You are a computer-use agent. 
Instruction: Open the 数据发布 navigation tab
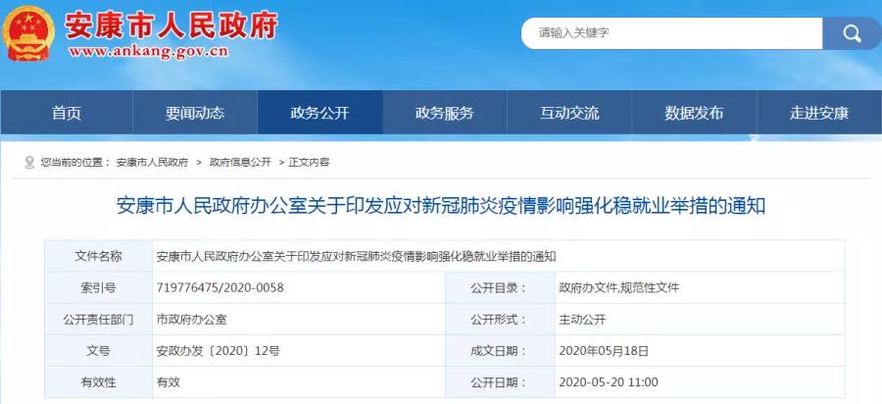(694, 113)
